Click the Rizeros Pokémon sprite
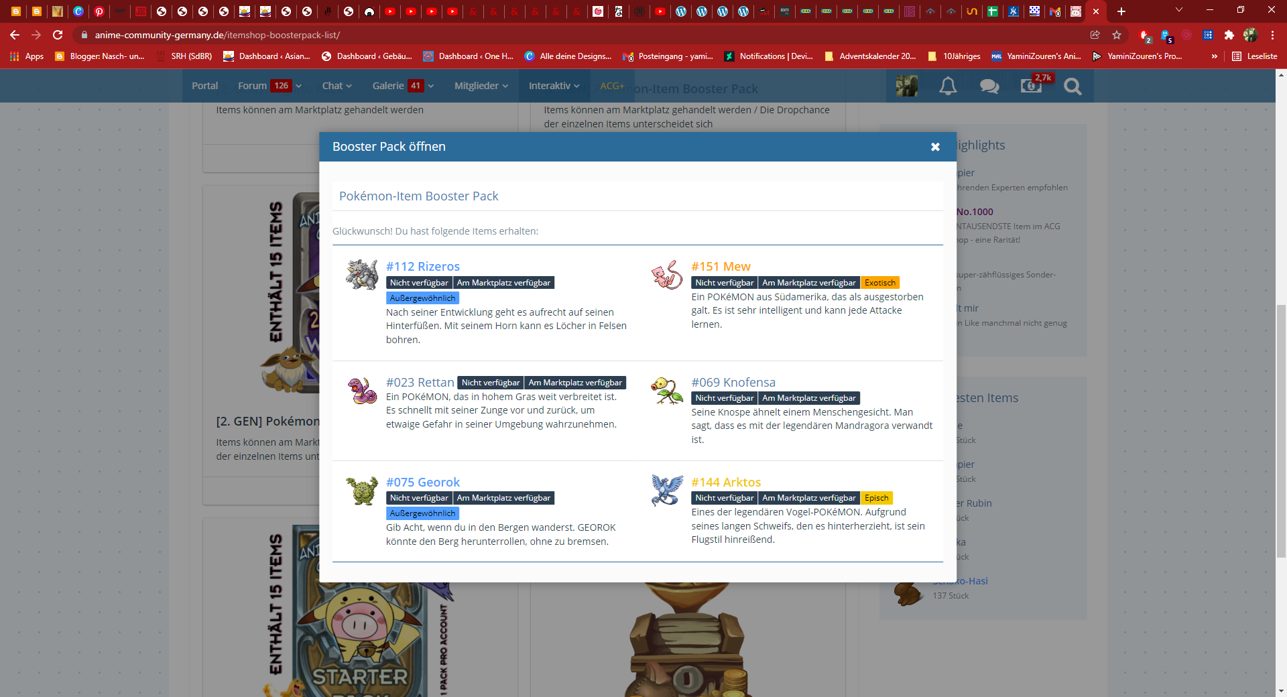 362,274
